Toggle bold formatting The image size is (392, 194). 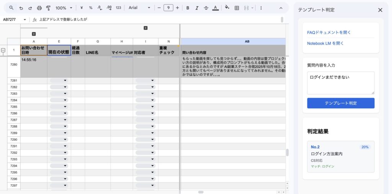tap(188, 8)
